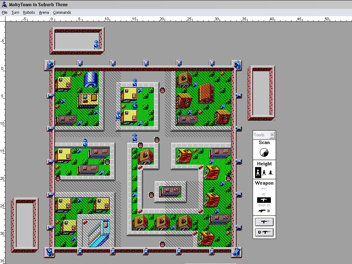Click the enemy face left of the spiral's center building
352x264 pixels.
(x=151, y=195)
